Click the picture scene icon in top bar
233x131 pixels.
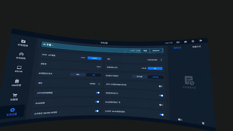185,42
